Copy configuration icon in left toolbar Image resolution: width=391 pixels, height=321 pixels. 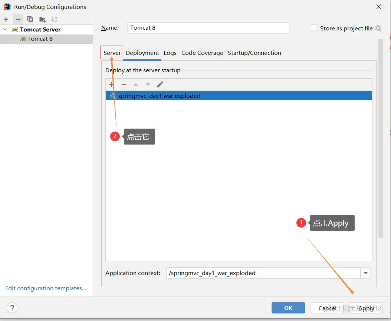[x=30, y=19]
